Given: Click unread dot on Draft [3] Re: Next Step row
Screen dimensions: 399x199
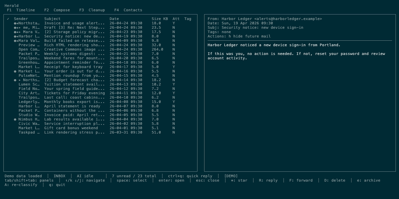Looking at the screenshot, I should [15, 28].
